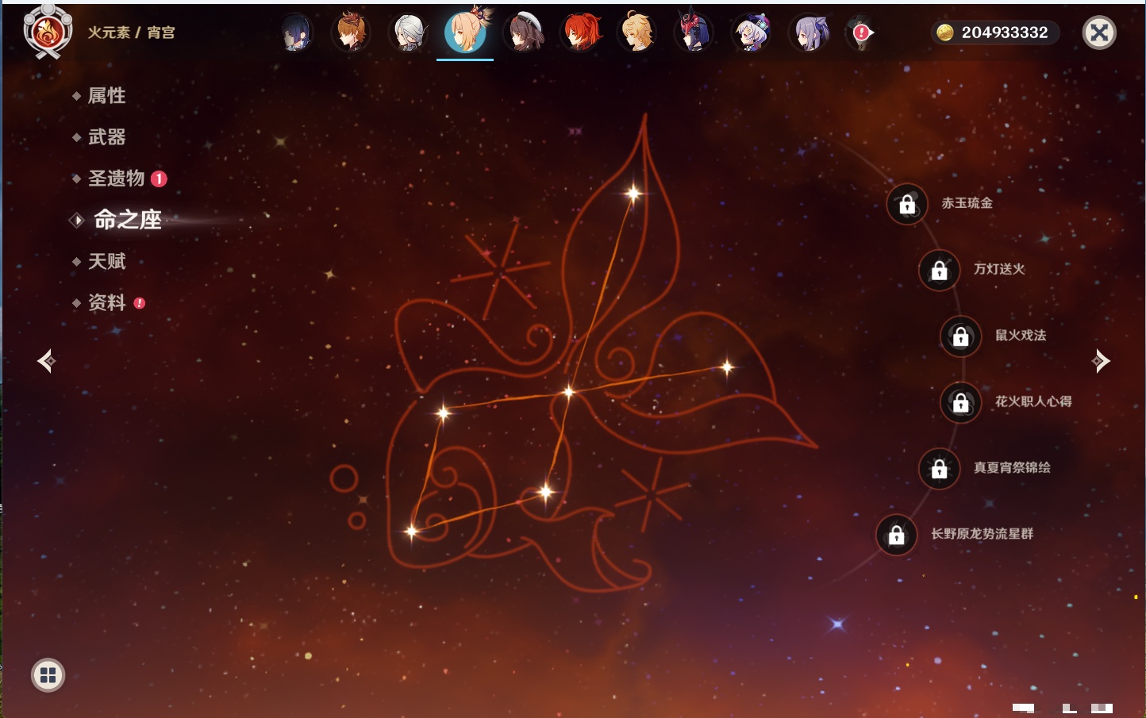
Task: Go to previous character with left arrow
Action: (47, 361)
